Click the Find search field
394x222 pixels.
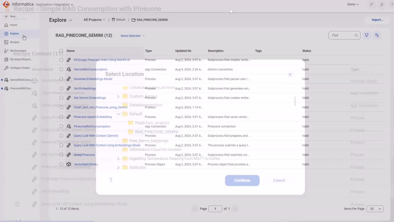pyautogui.click(x=342, y=35)
